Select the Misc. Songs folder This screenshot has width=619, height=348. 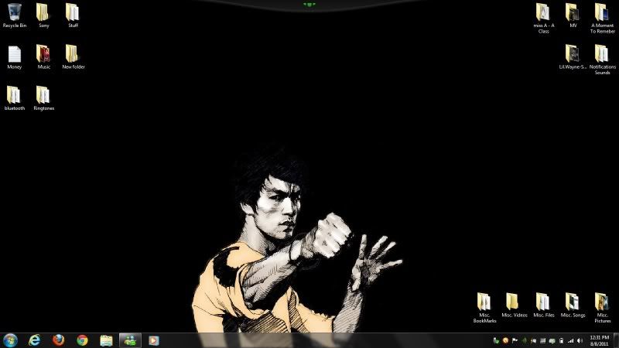[x=573, y=305]
